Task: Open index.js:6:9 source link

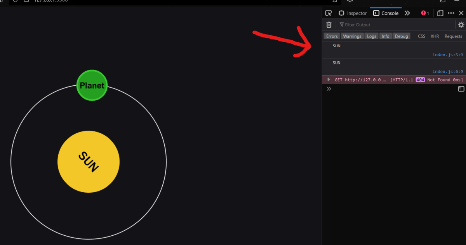Action: pos(447,71)
